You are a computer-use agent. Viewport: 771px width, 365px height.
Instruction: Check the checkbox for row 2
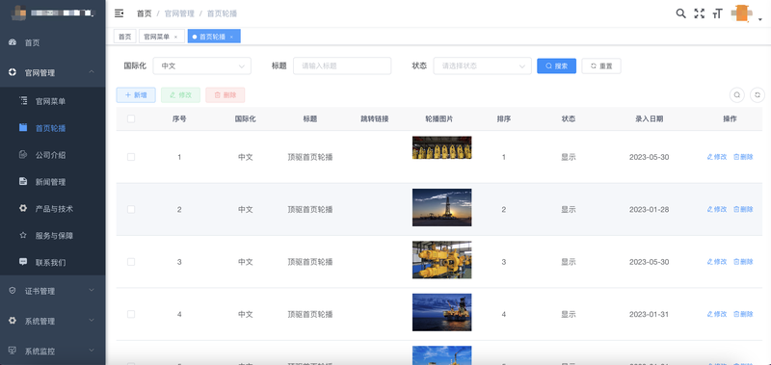[131, 209]
